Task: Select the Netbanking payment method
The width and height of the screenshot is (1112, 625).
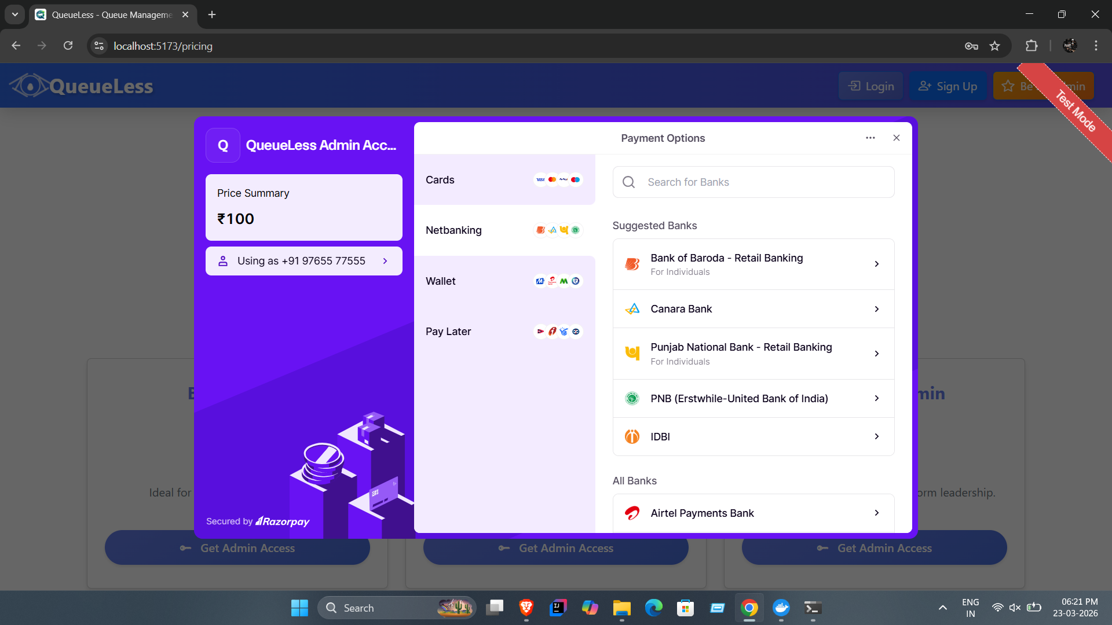Action: pyautogui.click(x=504, y=230)
